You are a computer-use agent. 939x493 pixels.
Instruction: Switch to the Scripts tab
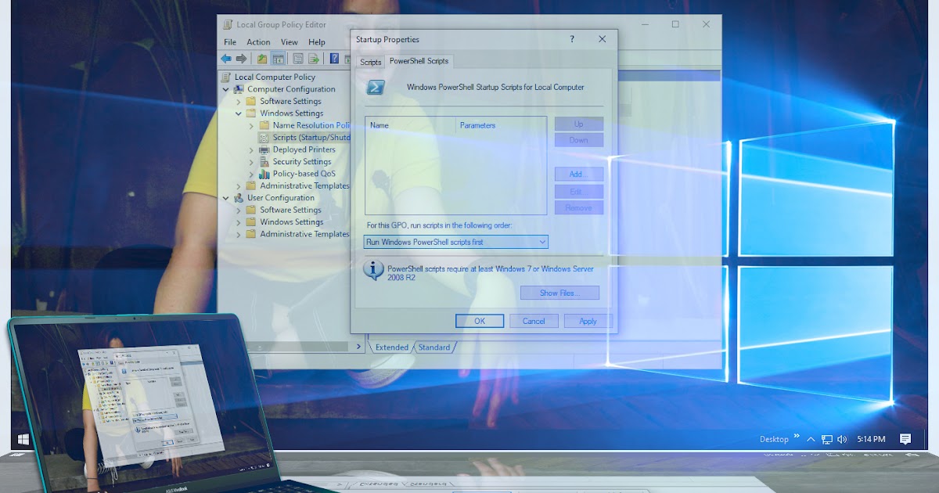point(369,61)
